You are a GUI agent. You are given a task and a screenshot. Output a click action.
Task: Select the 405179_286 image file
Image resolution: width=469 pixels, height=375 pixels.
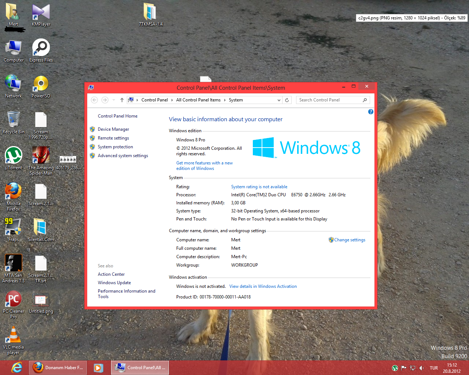(68, 163)
